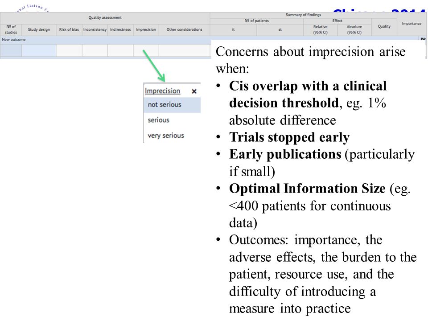Image resolution: width=428 pixels, height=321 pixels.
Task: Click the 'st' patients column header
Action: pyautogui.click(x=280, y=29)
